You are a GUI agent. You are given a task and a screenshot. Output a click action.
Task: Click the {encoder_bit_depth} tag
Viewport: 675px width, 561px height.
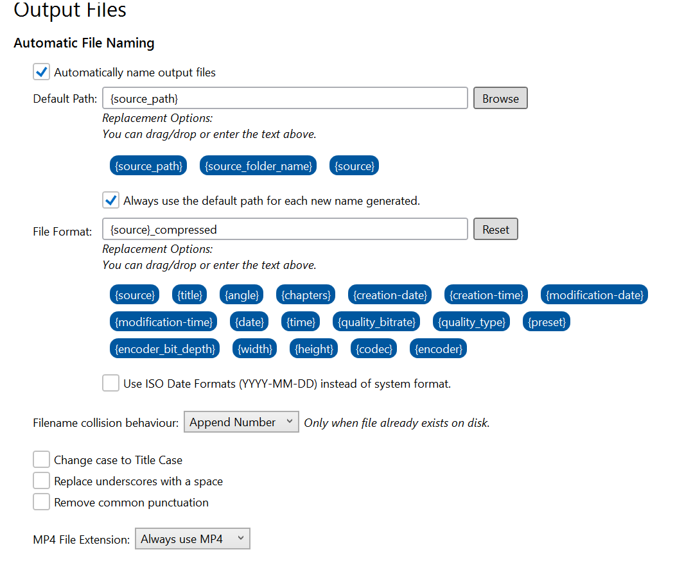pyautogui.click(x=165, y=349)
